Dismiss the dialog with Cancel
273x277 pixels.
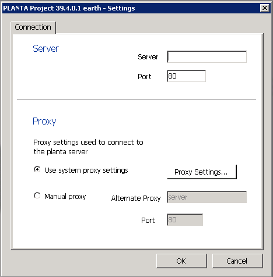(x=237, y=261)
